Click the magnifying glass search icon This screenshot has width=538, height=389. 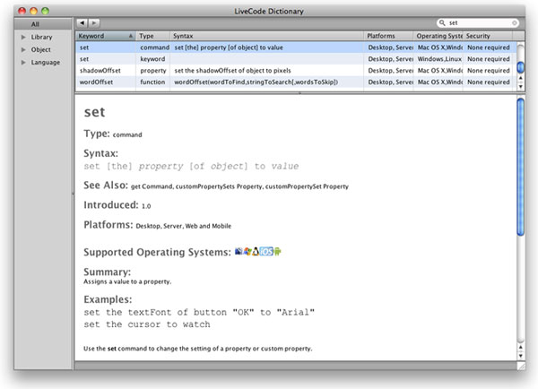click(x=442, y=22)
